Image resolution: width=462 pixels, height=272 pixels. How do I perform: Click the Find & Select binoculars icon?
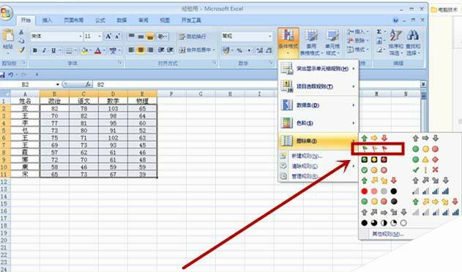pos(413,36)
